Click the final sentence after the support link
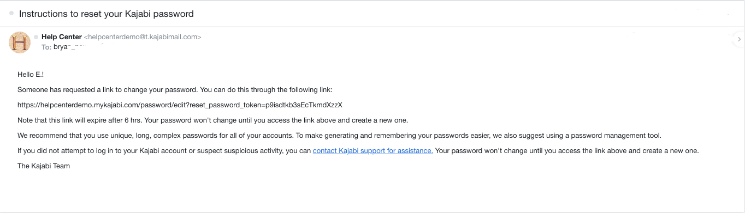Screen dimensions: 745x213 tap(567, 150)
